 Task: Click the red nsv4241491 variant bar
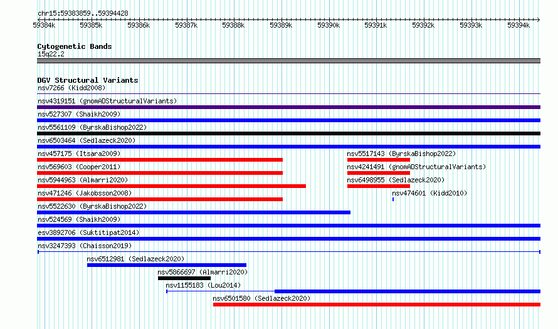pyautogui.click(x=379, y=173)
